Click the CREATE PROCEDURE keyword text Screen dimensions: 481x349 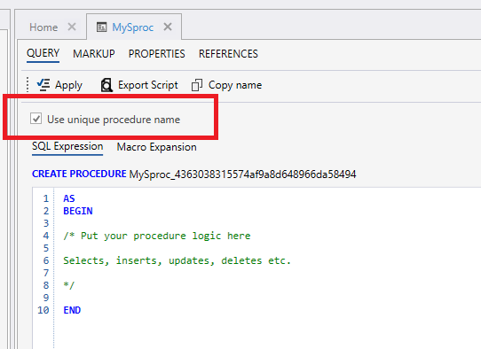[79, 174]
